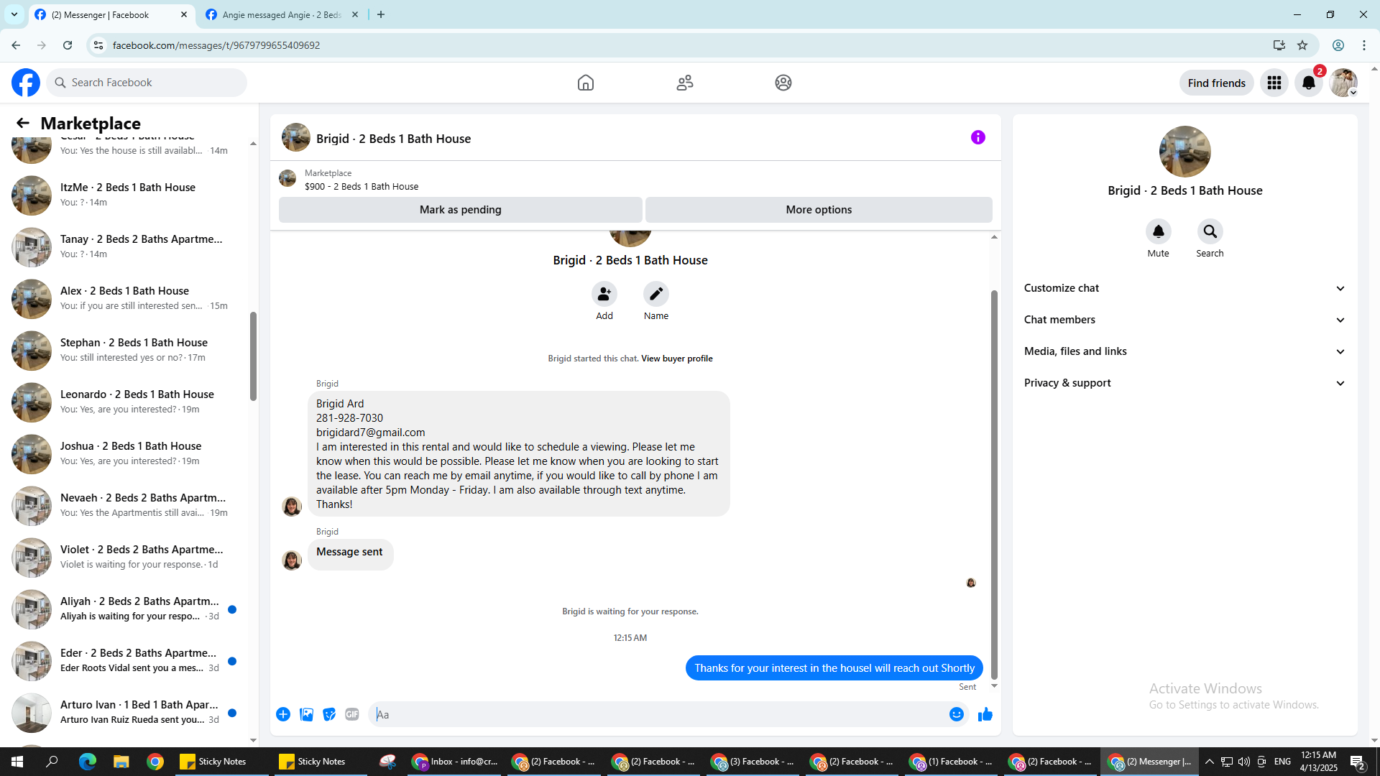Open the Windows Start menu
The image size is (1380, 776).
(17, 762)
